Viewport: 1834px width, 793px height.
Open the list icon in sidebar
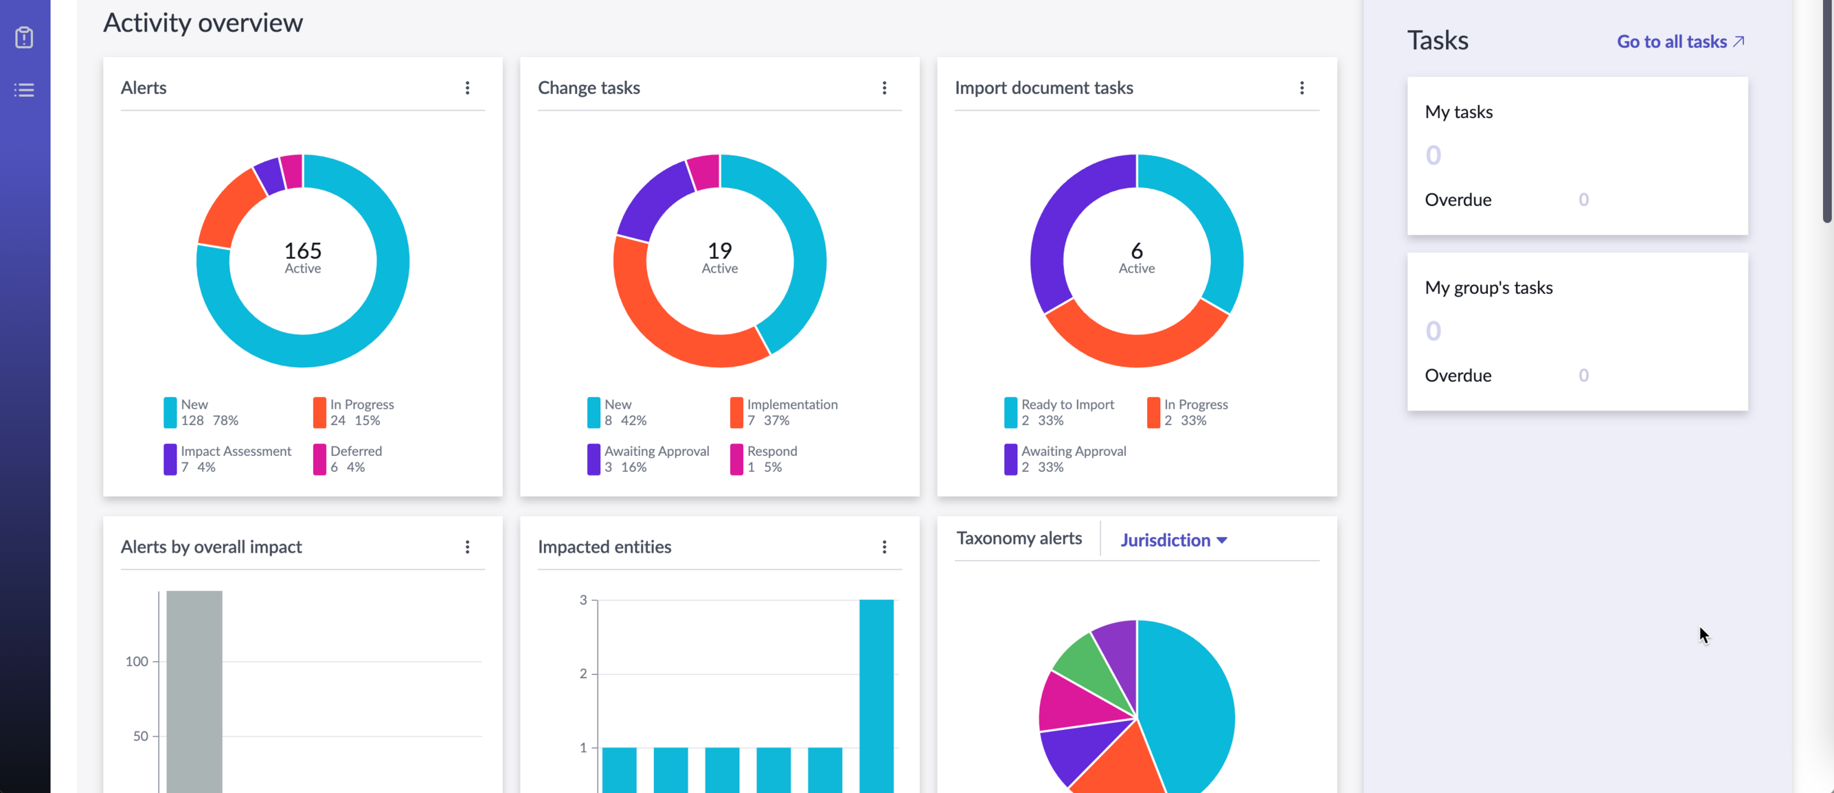pyautogui.click(x=24, y=90)
